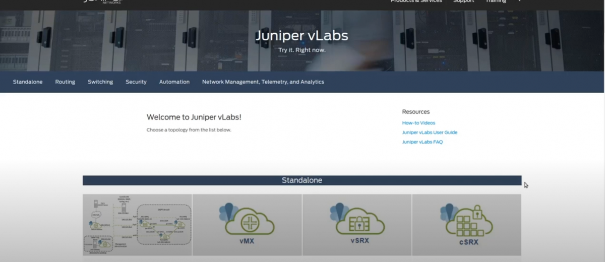This screenshot has height=262, width=605.
Task: Open the cSRX standalone topology card
Action: (467, 225)
